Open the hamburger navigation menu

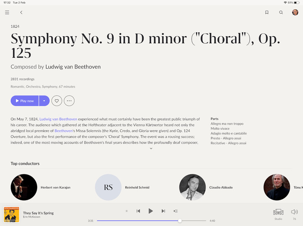point(7,13)
